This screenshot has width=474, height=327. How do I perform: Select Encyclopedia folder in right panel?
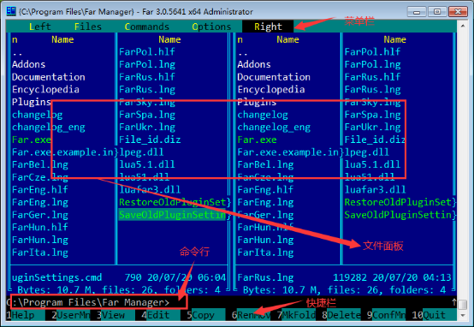[x=271, y=90]
